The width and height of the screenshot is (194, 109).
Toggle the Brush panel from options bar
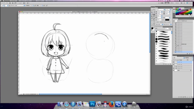pos(9,5)
